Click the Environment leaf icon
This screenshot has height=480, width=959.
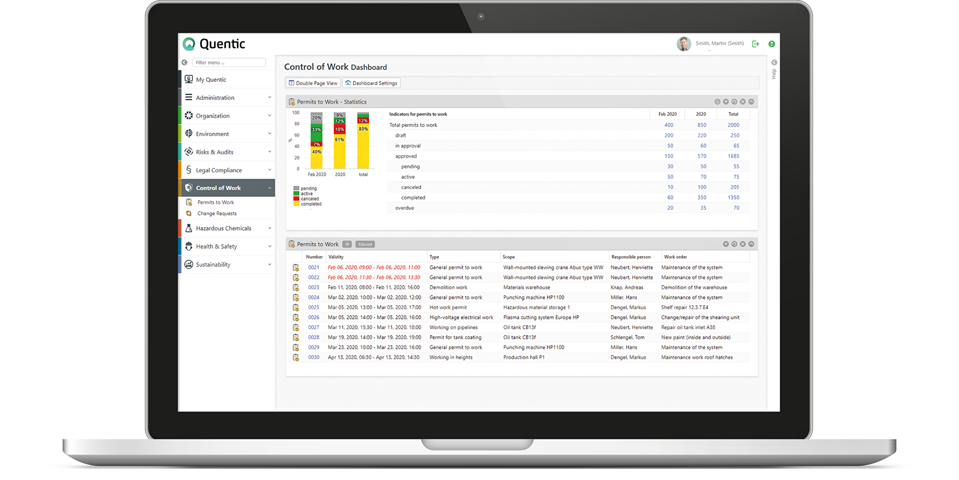pos(189,133)
